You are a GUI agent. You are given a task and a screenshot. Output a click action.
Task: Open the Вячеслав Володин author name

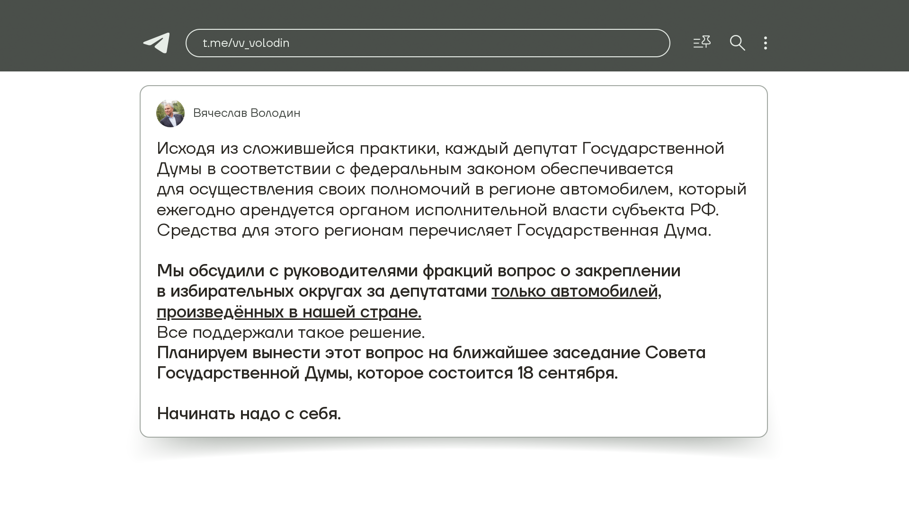(x=247, y=113)
